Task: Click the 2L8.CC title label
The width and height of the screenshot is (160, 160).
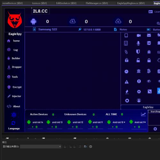Action: click(x=40, y=11)
